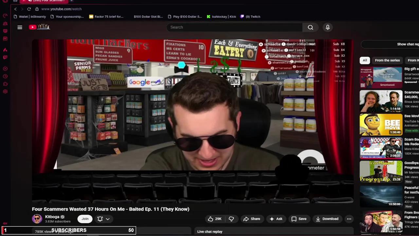Screen dimensions: 419x236
Task: Open Your sponsorship bookmark
Action: coord(67,16)
